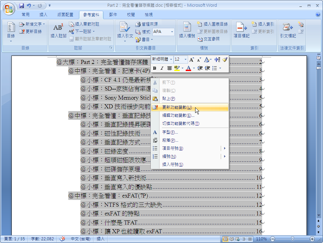Viewport: 323px width, 243px height.
Task: Switch to the 常用 ribbon tab
Action: pos(26,14)
